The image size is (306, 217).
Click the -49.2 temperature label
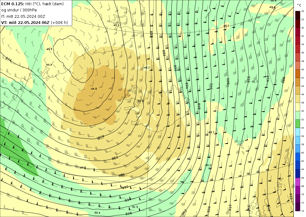pos(116,25)
